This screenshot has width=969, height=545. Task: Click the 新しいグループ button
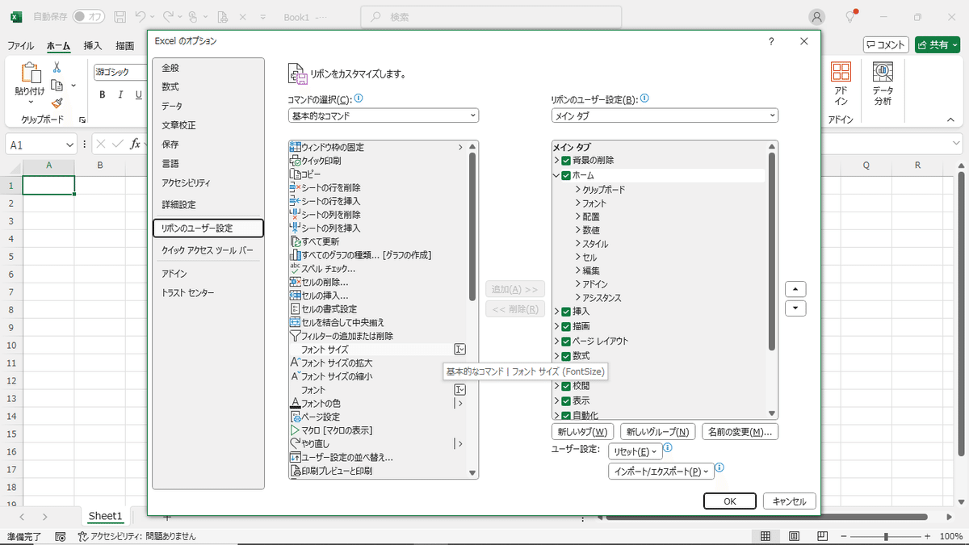tap(659, 432)
